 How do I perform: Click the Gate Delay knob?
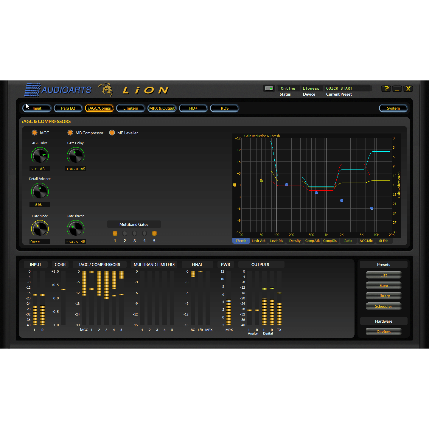76,156
